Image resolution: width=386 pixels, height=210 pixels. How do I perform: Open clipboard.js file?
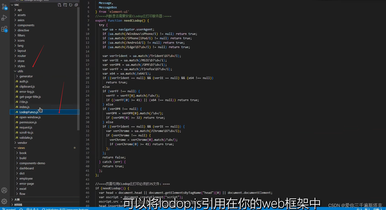click(x=45, y=87)
